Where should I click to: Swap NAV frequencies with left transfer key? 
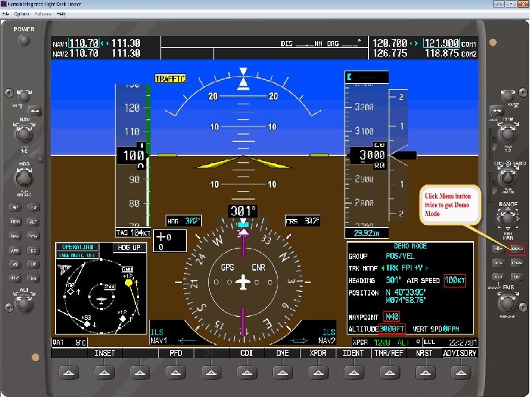coord(35,111)
